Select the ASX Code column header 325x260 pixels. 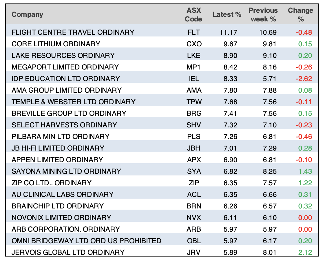(x=193, y=15)
